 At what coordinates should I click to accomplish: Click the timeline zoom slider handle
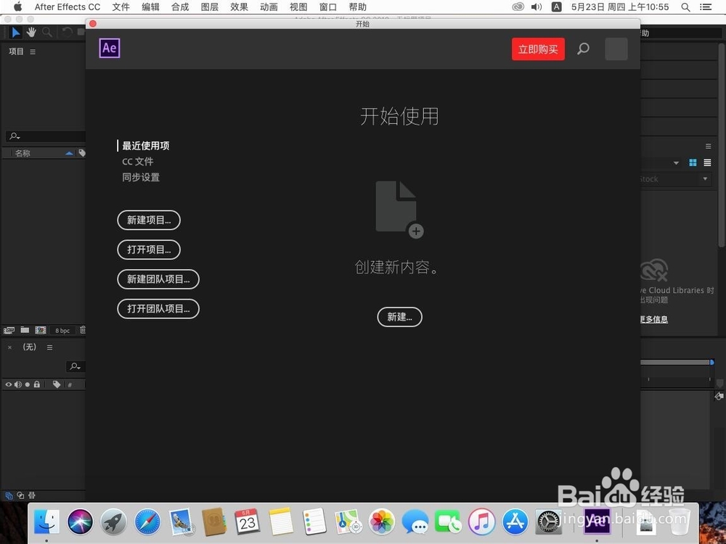(x=711, y=362)
